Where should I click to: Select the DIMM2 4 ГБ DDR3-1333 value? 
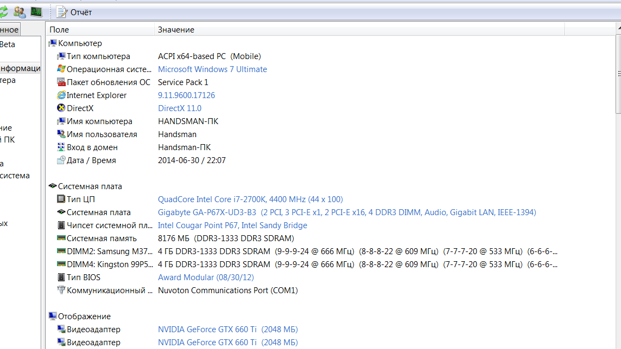tap(358, 251)
